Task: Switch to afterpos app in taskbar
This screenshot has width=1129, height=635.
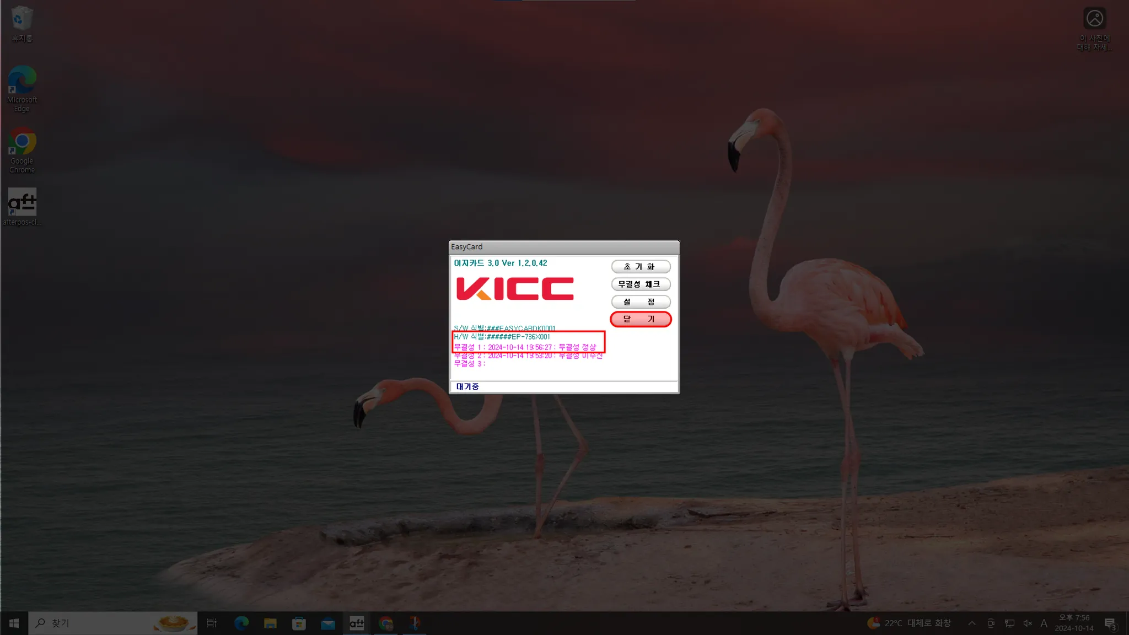Action: point(357,623)
